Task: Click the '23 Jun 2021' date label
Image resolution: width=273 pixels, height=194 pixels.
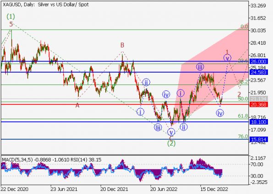Action: 64,189
